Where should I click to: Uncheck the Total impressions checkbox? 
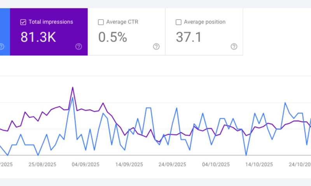(23, 22)
